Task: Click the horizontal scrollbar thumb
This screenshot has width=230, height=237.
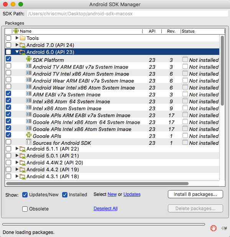Action: pos(97,184)
